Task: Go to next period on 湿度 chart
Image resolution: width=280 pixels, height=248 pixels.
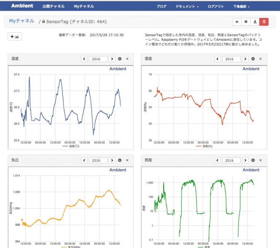Action: coord(245,59)
